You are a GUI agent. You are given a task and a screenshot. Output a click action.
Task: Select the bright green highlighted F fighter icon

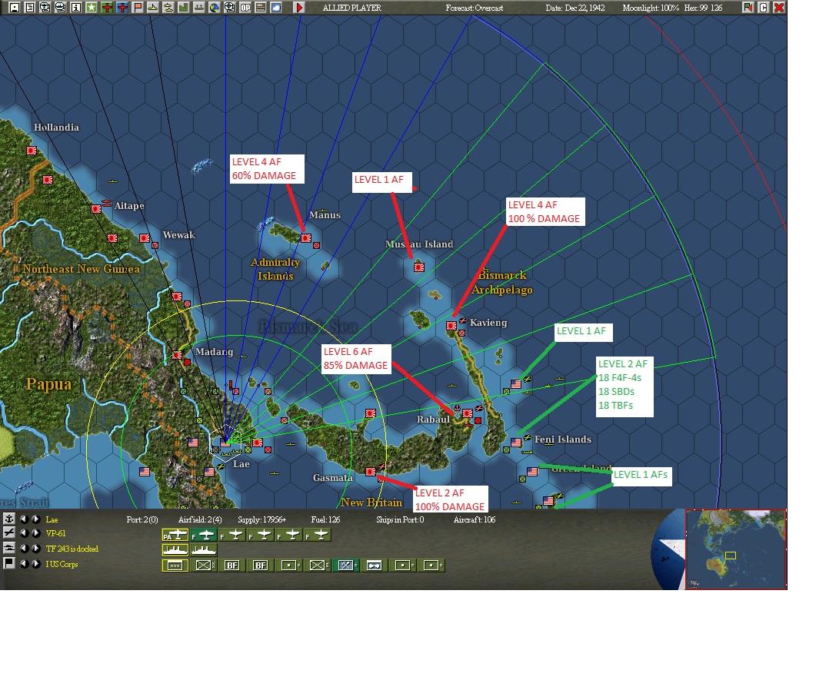[204, 535]
